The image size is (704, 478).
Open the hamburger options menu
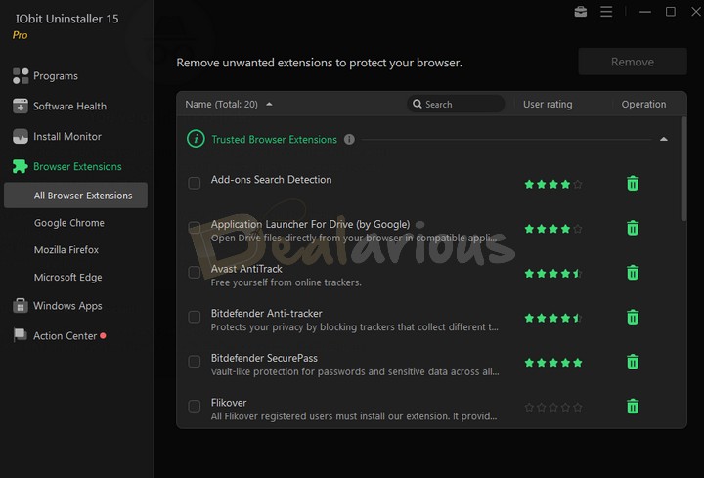[606, 11]
